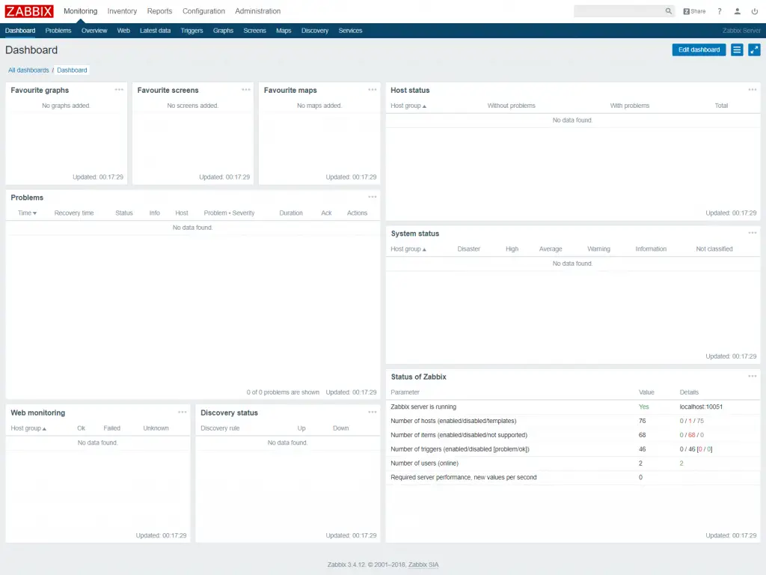Image resolution: width=766 pixels, height=575 pixels.
Task: Click 'Number of hosts' parameter row
Action: 573,421
